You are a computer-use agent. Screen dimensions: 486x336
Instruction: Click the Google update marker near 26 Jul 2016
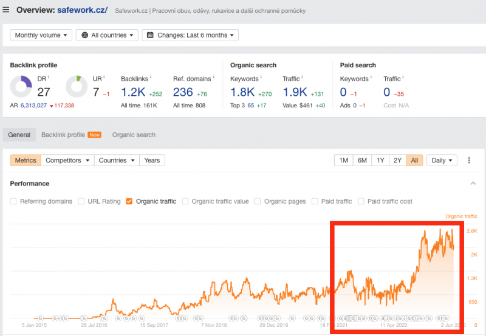coord(84,318)
